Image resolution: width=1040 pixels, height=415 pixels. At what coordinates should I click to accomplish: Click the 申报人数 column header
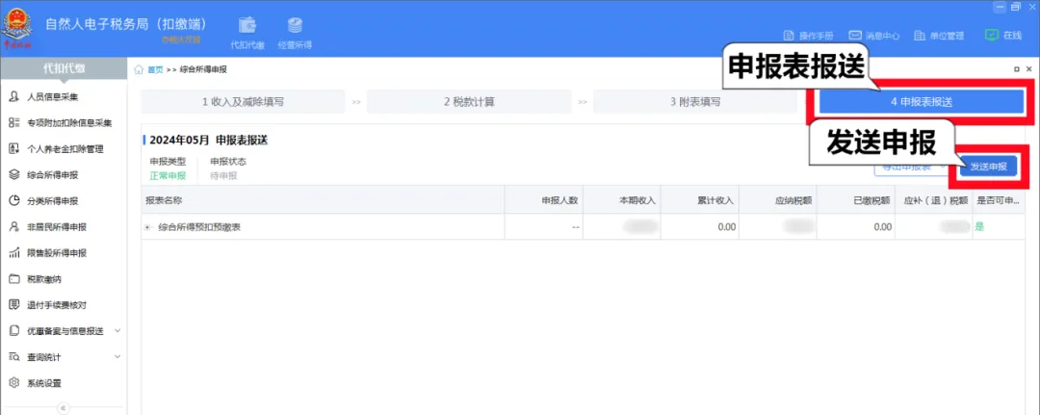pos(544,199)
